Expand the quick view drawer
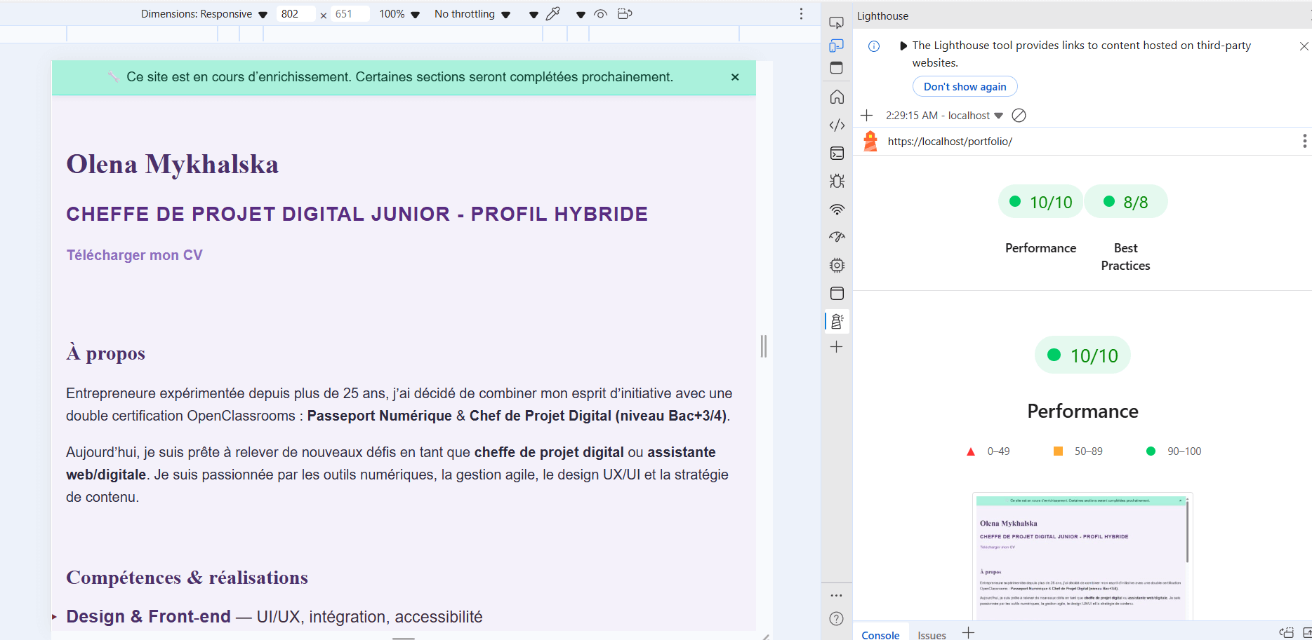The height and width of the screenshot is (640, 1312). (x=1307, y=633)
